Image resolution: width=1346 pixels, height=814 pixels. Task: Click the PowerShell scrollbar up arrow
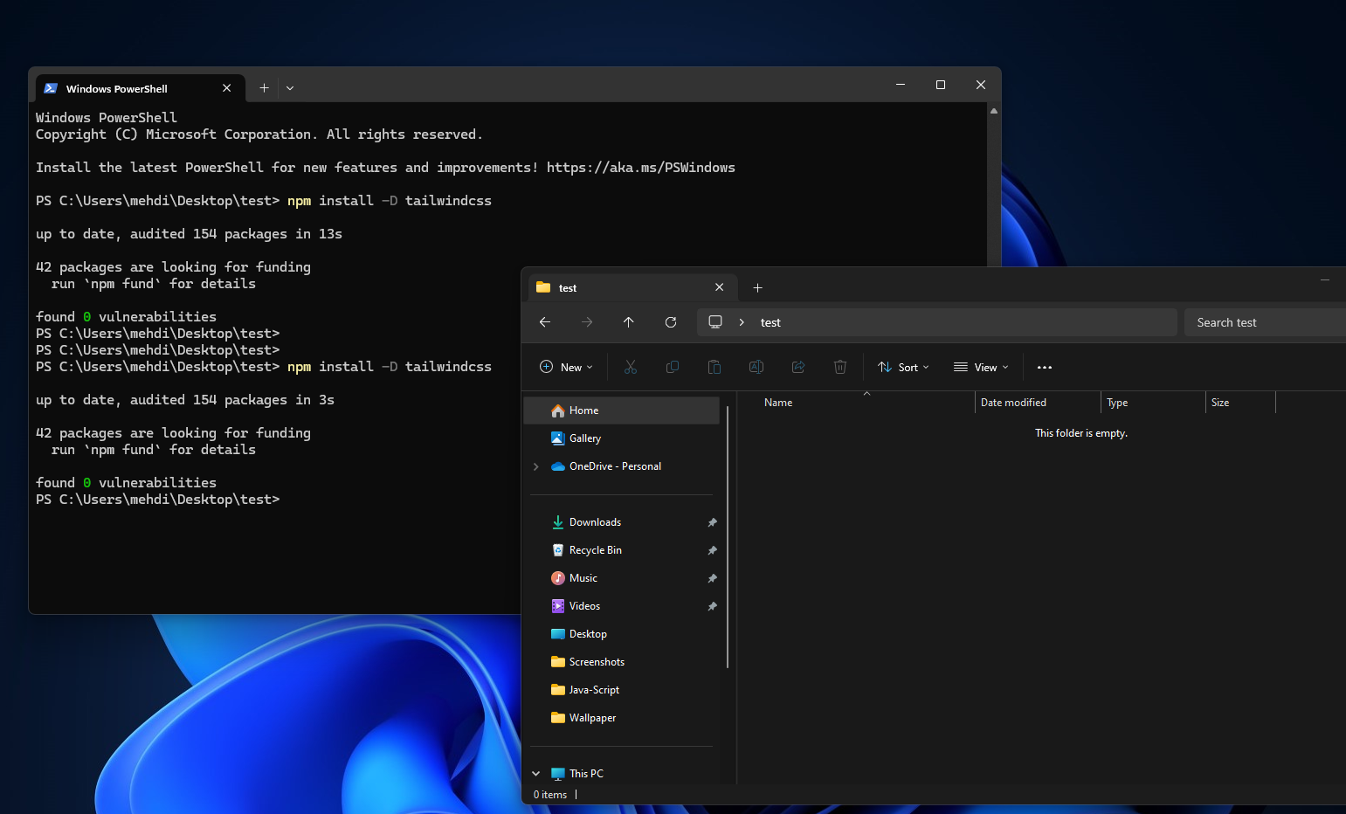[994, 111]
